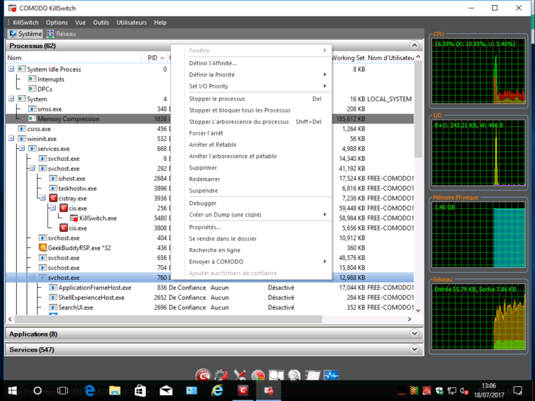
Task: Click the pie chart toolbar icon
Action: click(x=258, y=375)
